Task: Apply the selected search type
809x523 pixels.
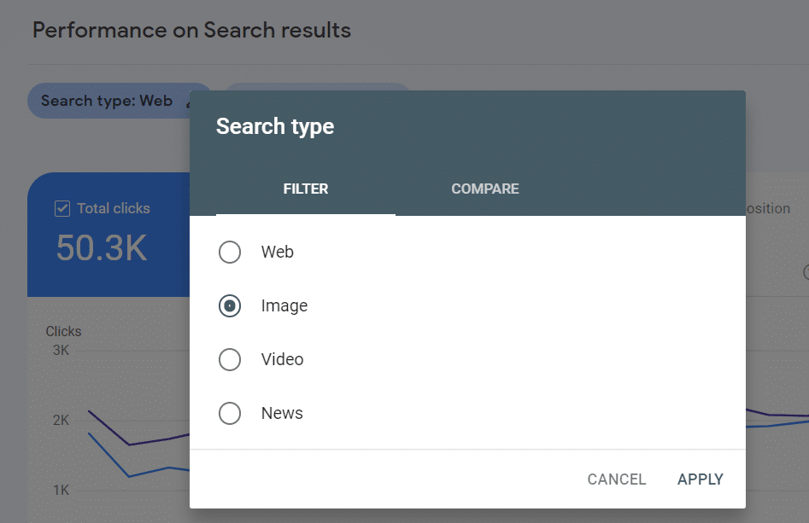Action: [x=701, y=479]
